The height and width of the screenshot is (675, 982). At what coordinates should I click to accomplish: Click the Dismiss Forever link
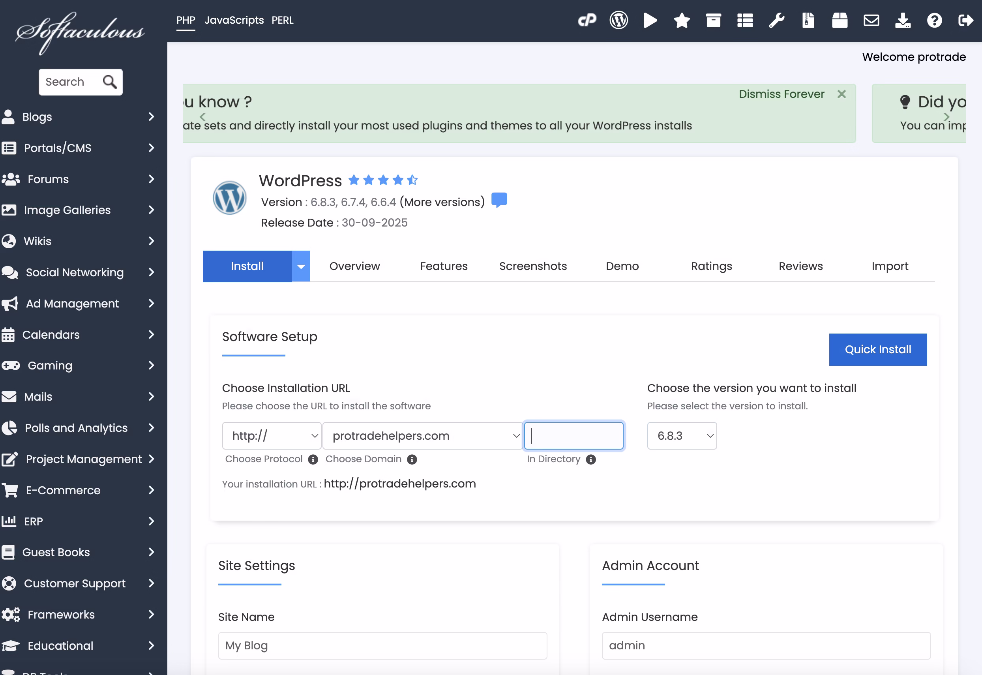(x=781, y=94)
